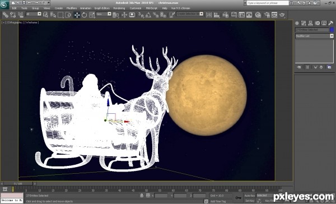Select the Bind to Space Warp tool
The width and height of the screenshot is (336, 204).
[21, 15]
